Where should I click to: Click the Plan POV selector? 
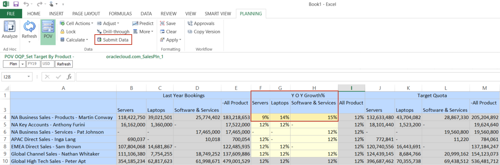(x=12, y=64)
